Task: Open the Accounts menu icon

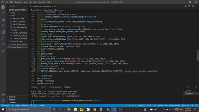Action: (3, 95)
